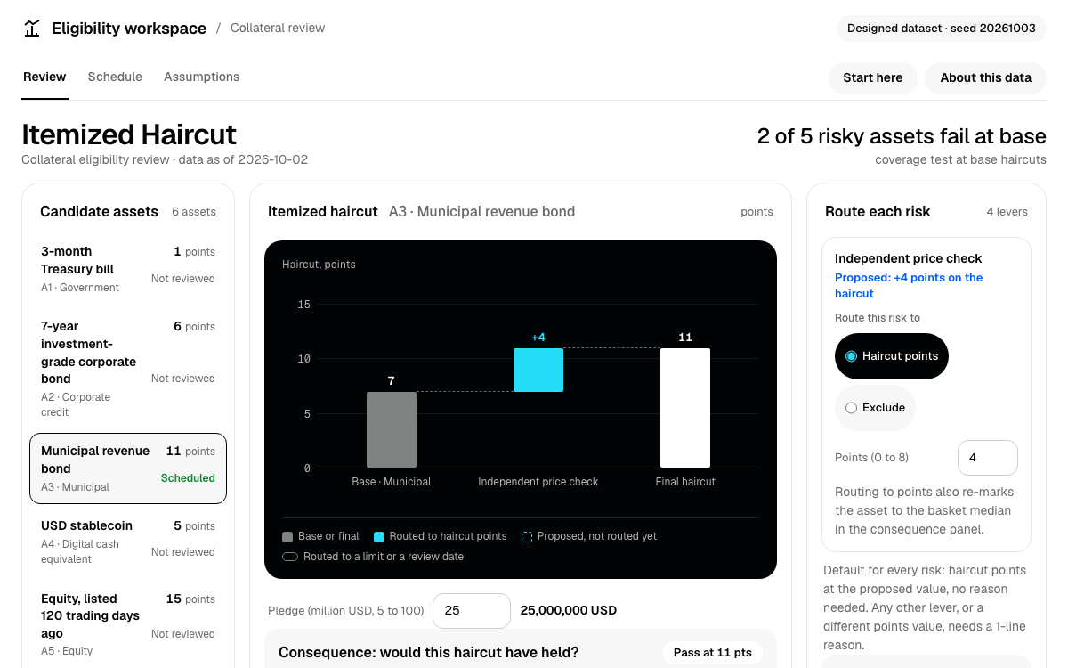Select the Municipal revenue bond asset

[128, 468]
